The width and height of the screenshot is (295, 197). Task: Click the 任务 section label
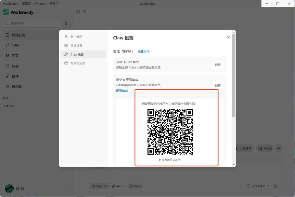[x=6, y=98]
